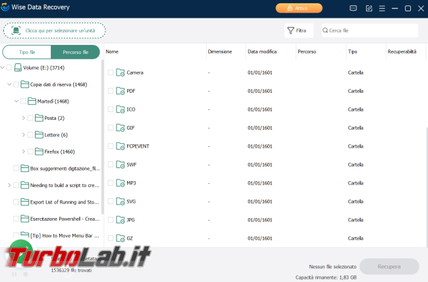Select the MP3 row checkbox
The height and width of the screenshot is (282, 428).
pos(111,183)
